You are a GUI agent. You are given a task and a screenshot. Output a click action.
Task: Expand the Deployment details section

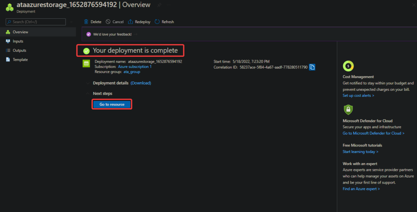pyautogui.click(x=88, y=83)
